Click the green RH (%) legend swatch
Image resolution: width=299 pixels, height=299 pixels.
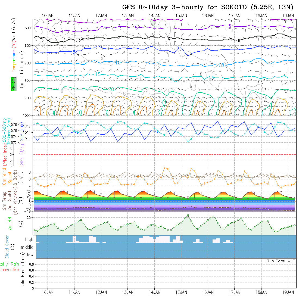14,84
